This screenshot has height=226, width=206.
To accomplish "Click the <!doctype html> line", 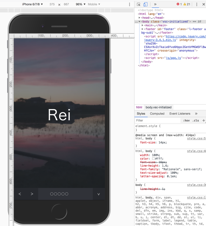I will coord(150,10).
